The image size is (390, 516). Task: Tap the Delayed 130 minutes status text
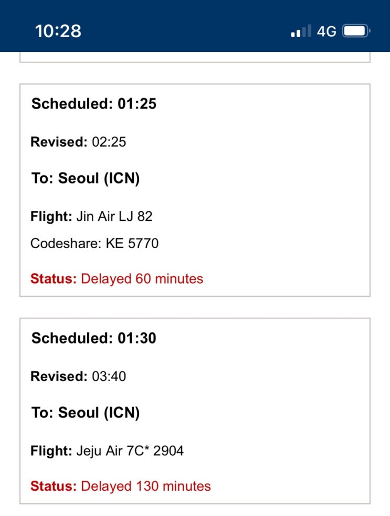pos(146,486)
